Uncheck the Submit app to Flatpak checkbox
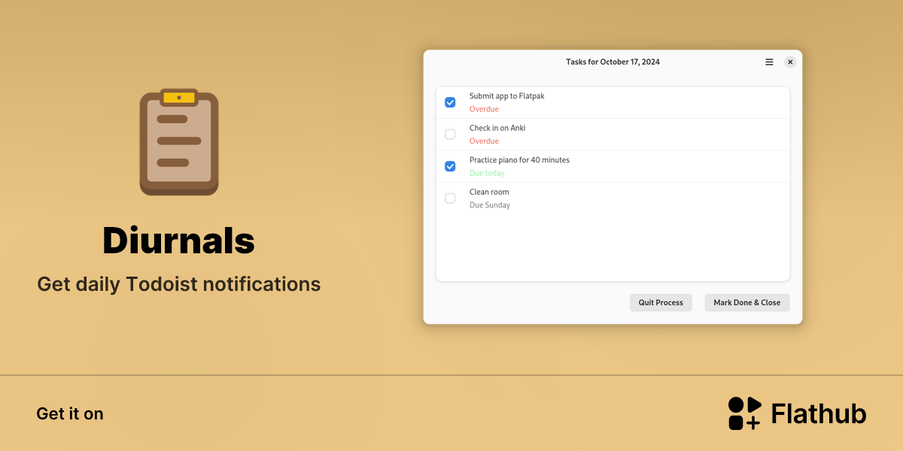The height and width of the screenshot is (451, 903). click(x=450, y=102)
